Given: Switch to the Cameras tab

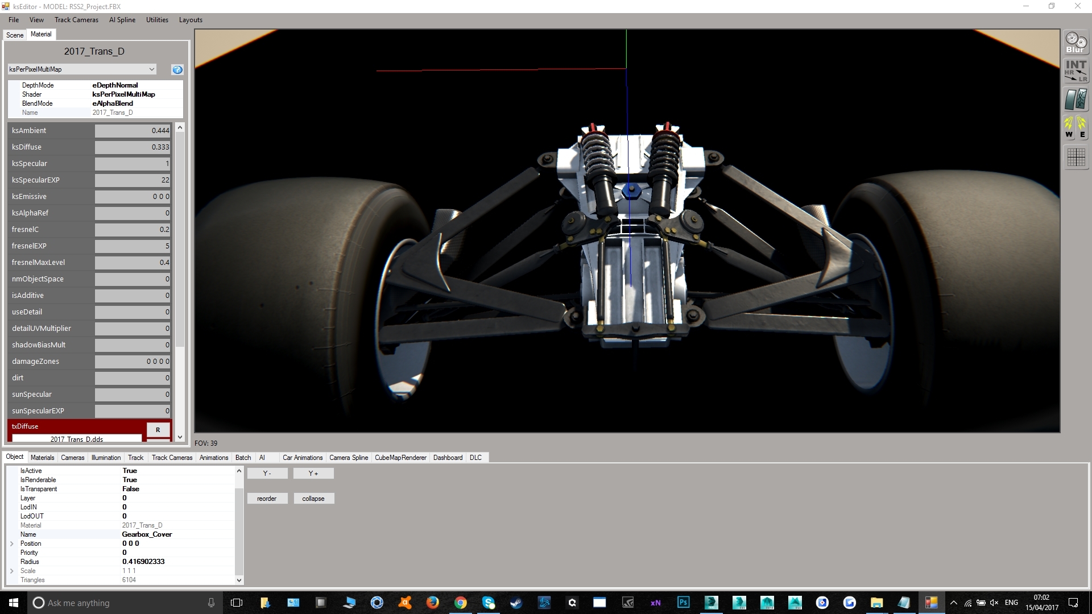Looking at the screenshot, I should click(x=72, y=458).
